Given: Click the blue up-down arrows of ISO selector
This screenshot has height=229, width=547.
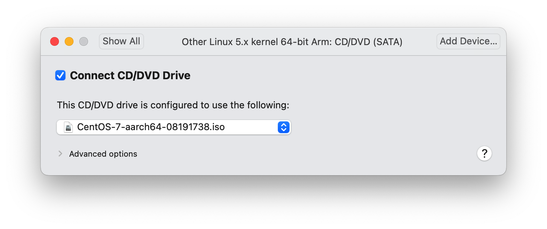Looking at the screenshot, I should [283, 127].
